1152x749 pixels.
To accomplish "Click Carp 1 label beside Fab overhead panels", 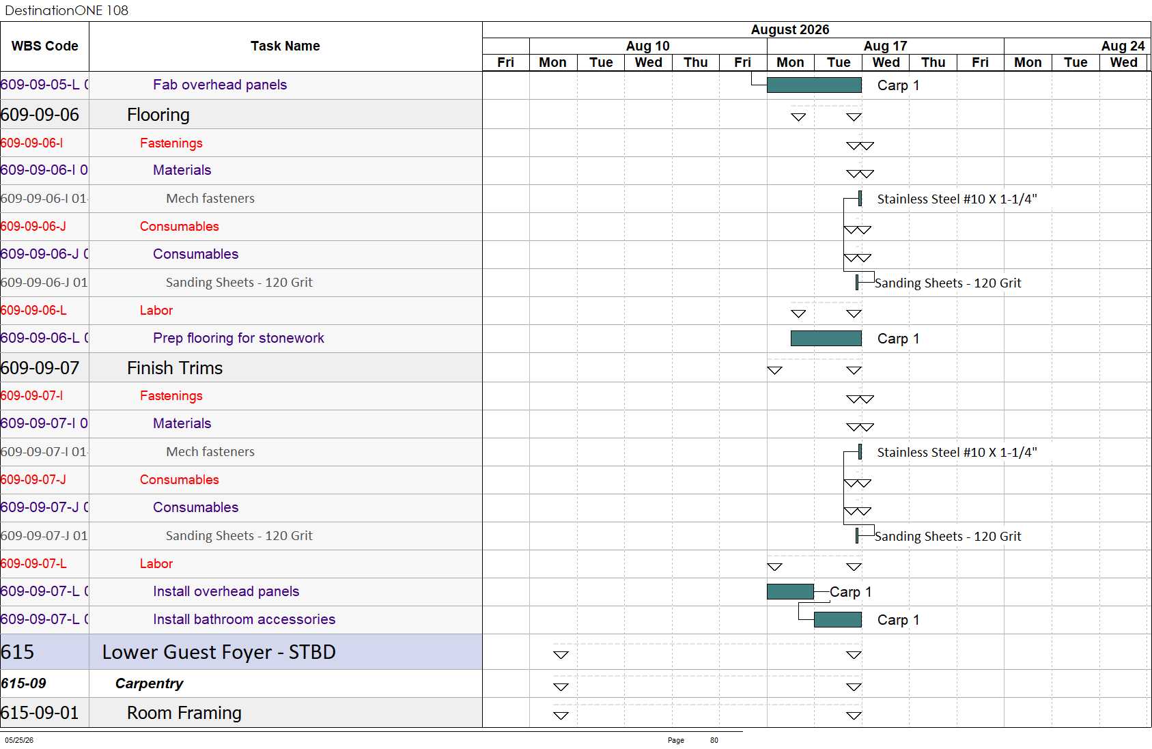I will (898, 85).
